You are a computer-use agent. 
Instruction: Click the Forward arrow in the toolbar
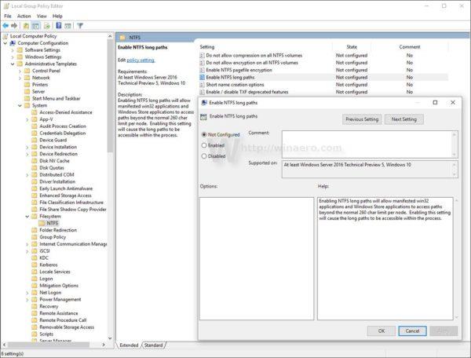pyautogui.click(x=14, y=26)
